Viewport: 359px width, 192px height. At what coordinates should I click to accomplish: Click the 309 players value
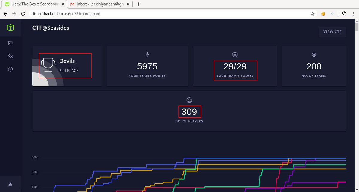(189, 112)
